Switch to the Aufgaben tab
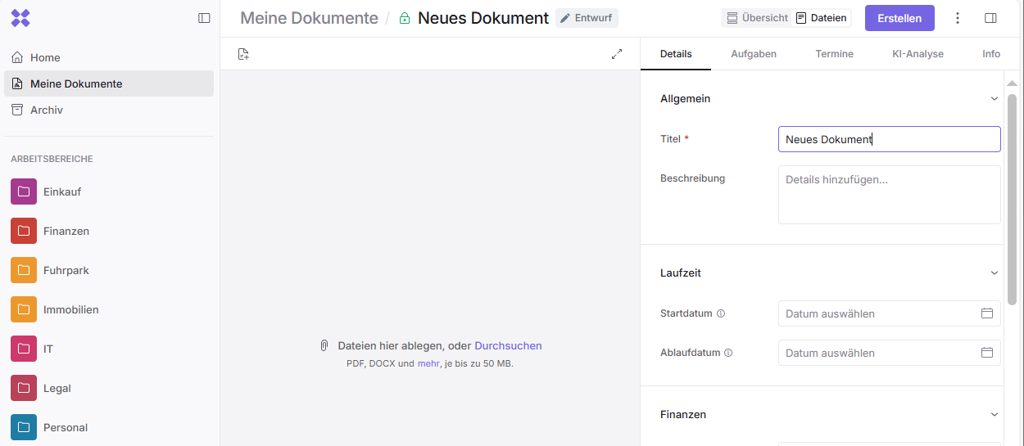The image size is (1024, 446). pyautogui.click(x=753, y=54)
